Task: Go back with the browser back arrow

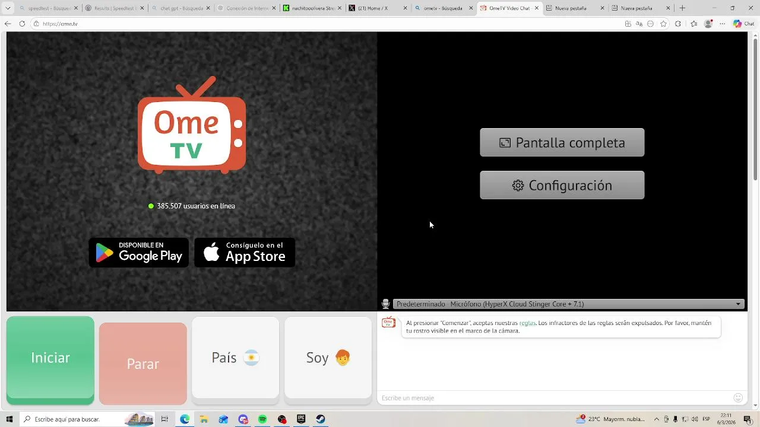Action: 8,24
